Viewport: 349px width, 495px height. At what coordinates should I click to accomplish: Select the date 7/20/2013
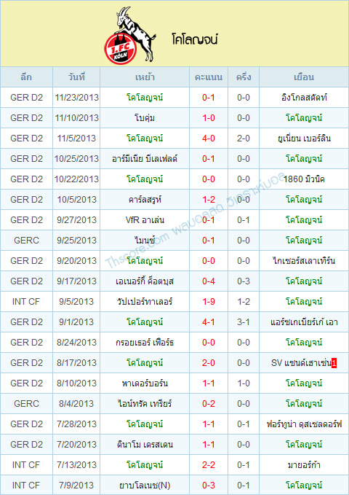point(76,445)
